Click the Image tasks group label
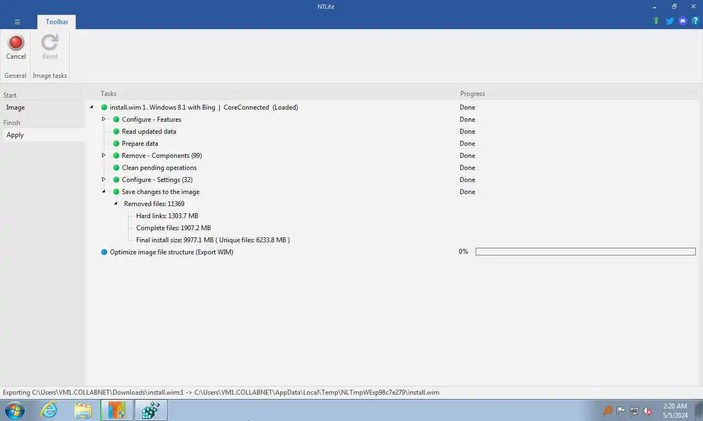Viewport: 703px width, 421px height. [50, 76]
